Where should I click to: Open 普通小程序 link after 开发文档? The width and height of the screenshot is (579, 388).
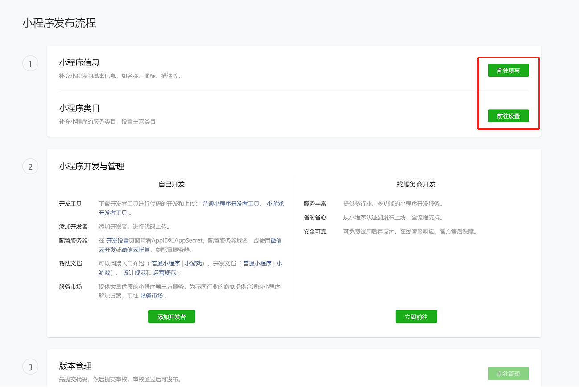(x=257, y=264)
